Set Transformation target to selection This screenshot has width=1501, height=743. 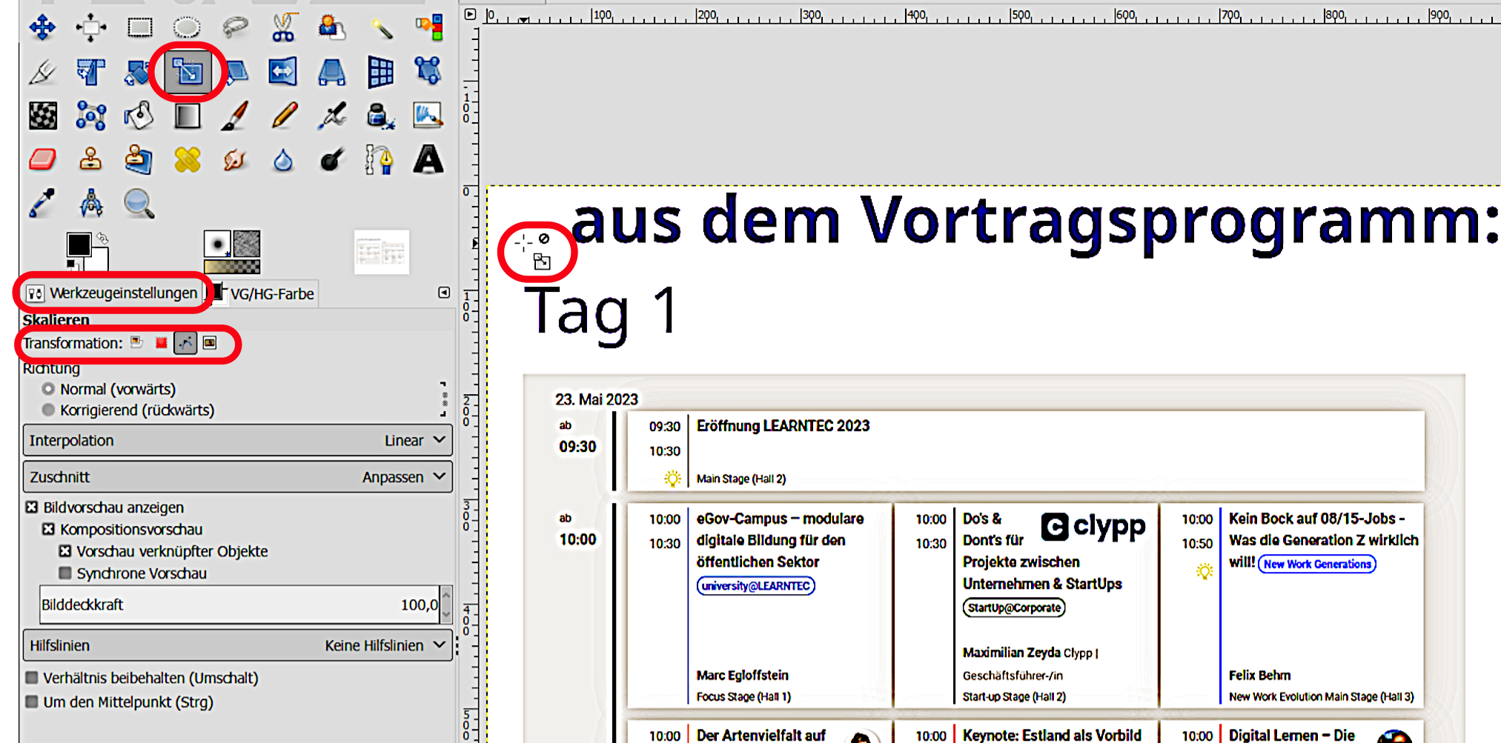(x=161, y=342)
